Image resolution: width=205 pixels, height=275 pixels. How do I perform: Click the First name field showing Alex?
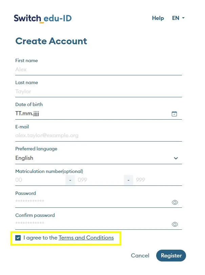pyautogui.click(x=98, y=70)
